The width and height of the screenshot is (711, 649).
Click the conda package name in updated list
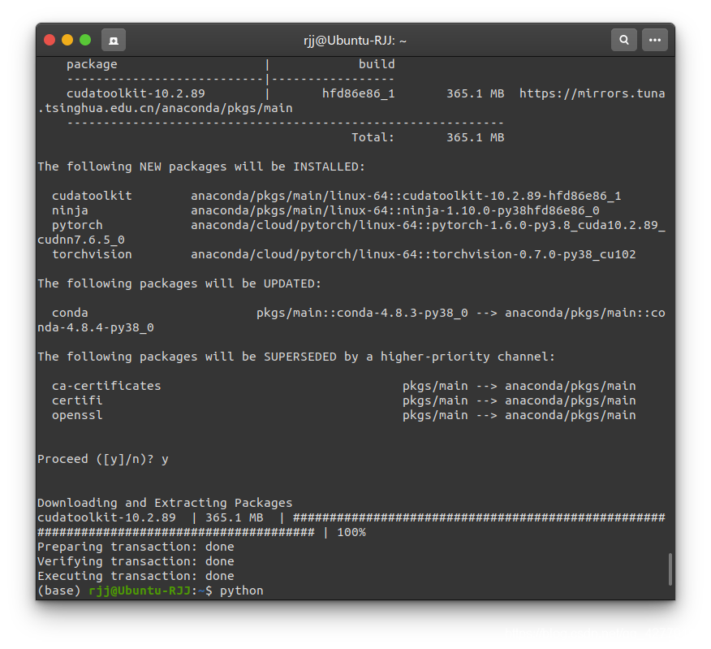70,313
